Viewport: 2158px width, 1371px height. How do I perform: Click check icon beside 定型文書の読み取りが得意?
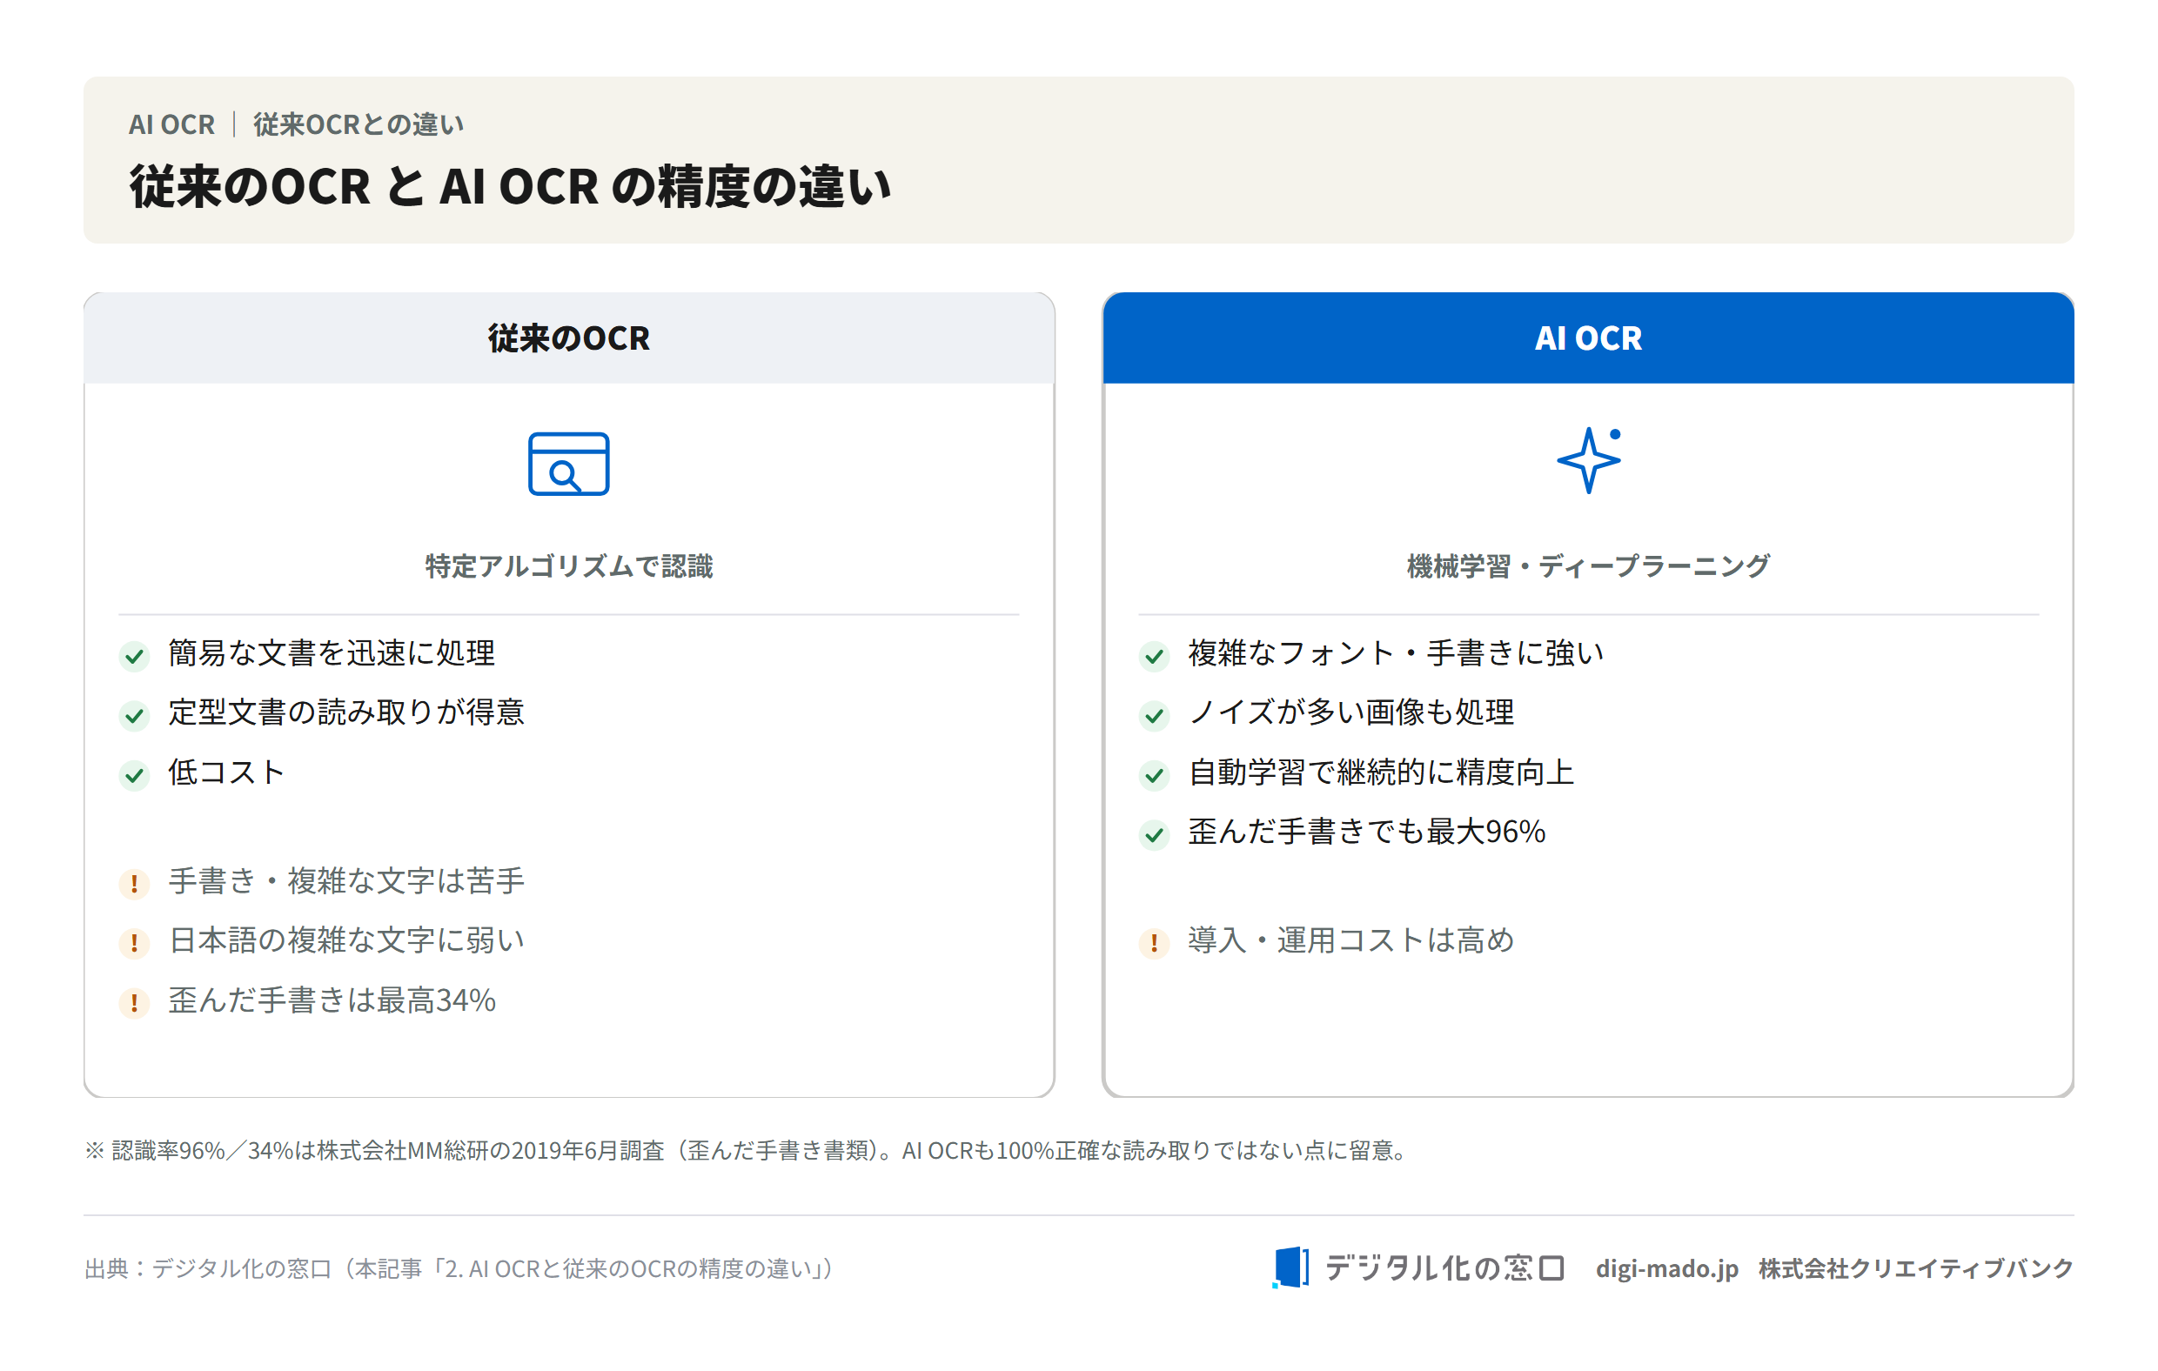134,715
